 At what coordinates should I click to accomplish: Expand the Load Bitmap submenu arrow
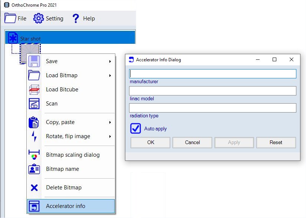point(110,76)
